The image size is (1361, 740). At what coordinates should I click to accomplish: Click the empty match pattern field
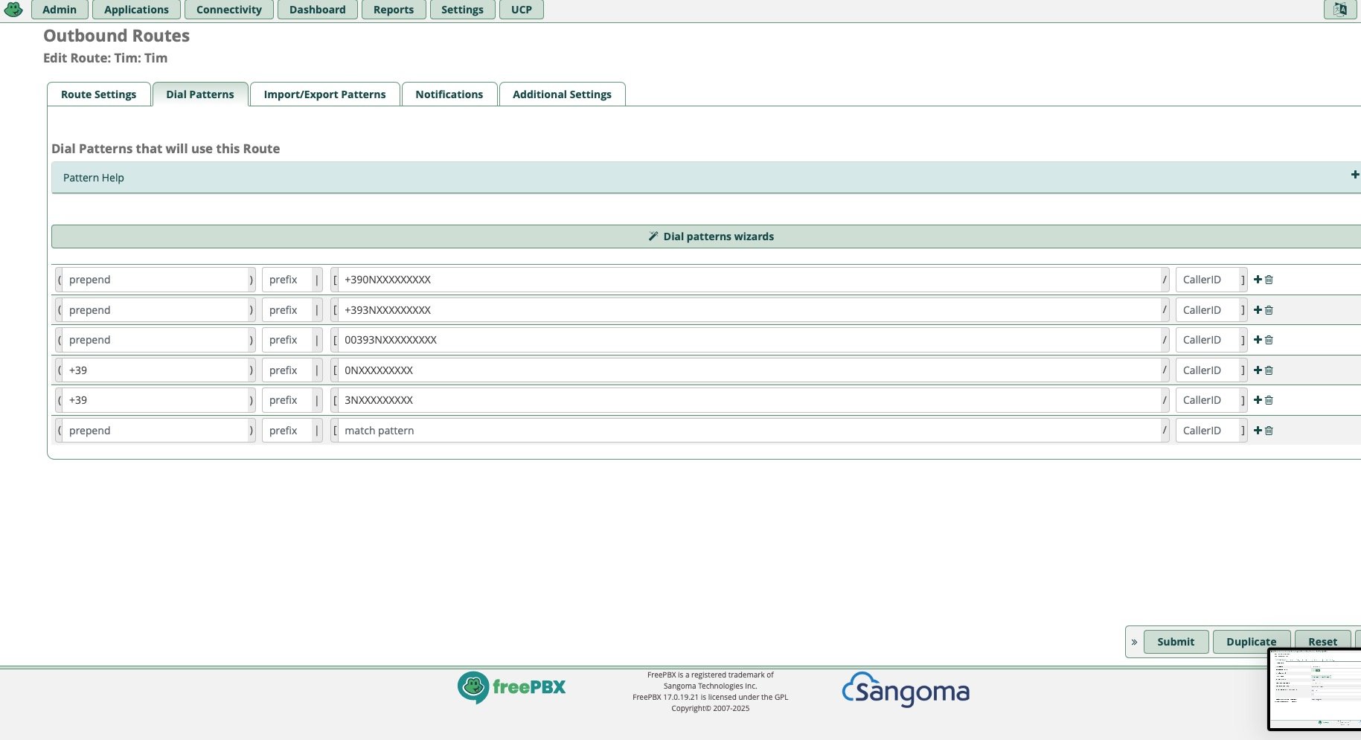click(x=749, y=431)
